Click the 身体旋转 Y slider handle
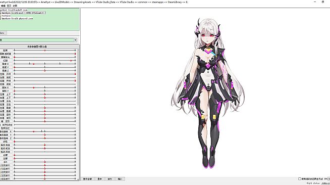The image size is (330, 185). [x=45, y=135]
